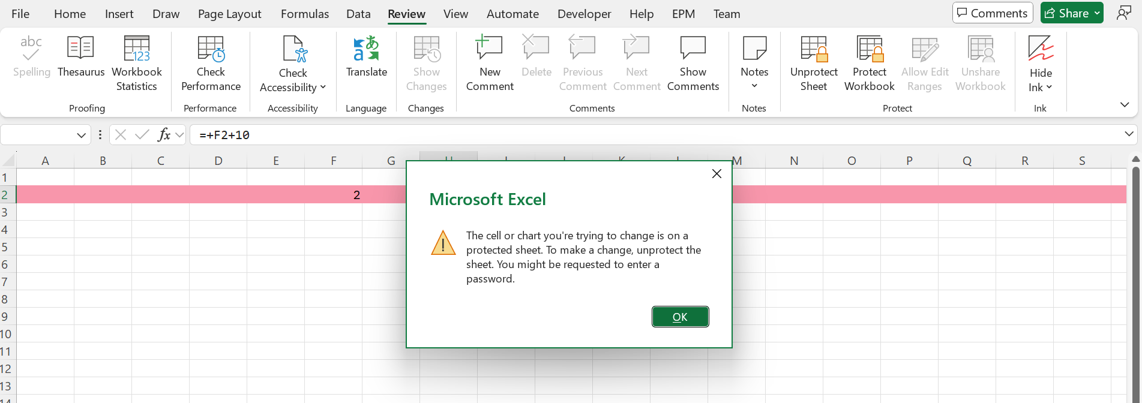This screenshot has width=1142, height=403.
Task: Open the Notes menu button
Action: click(754, 64)
